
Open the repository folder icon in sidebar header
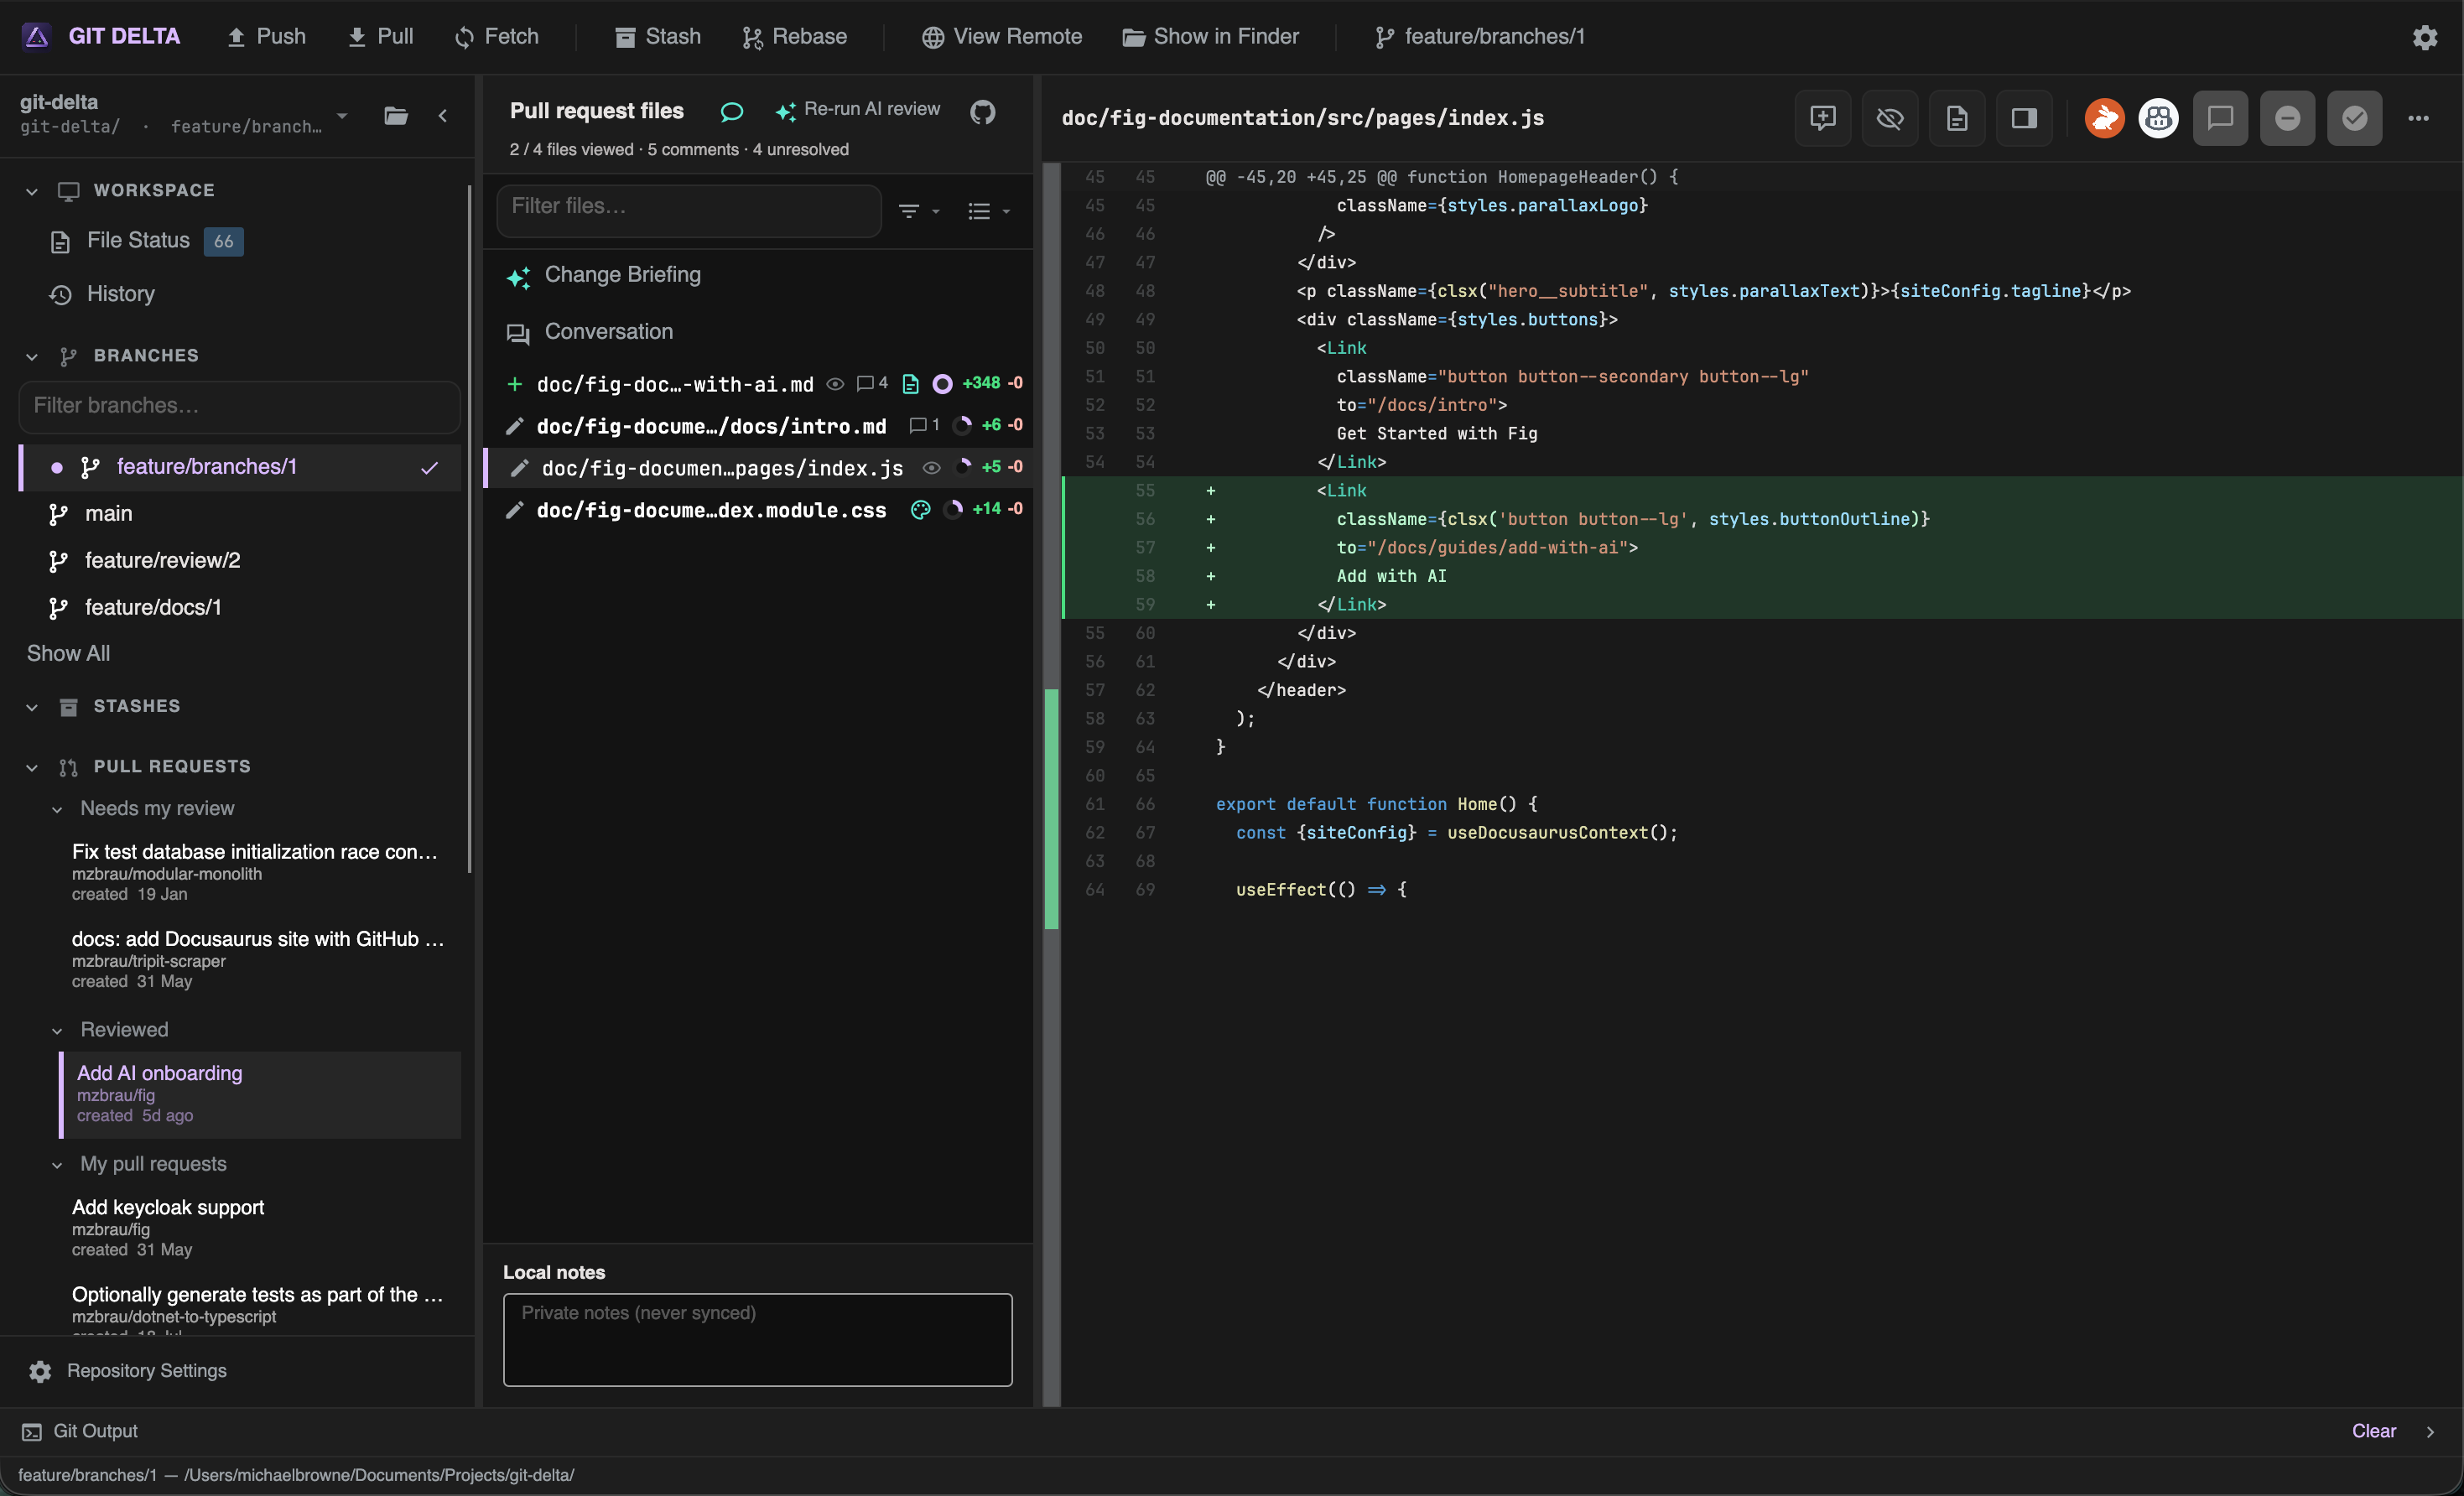pyautogui.click(x=396, y=115)
